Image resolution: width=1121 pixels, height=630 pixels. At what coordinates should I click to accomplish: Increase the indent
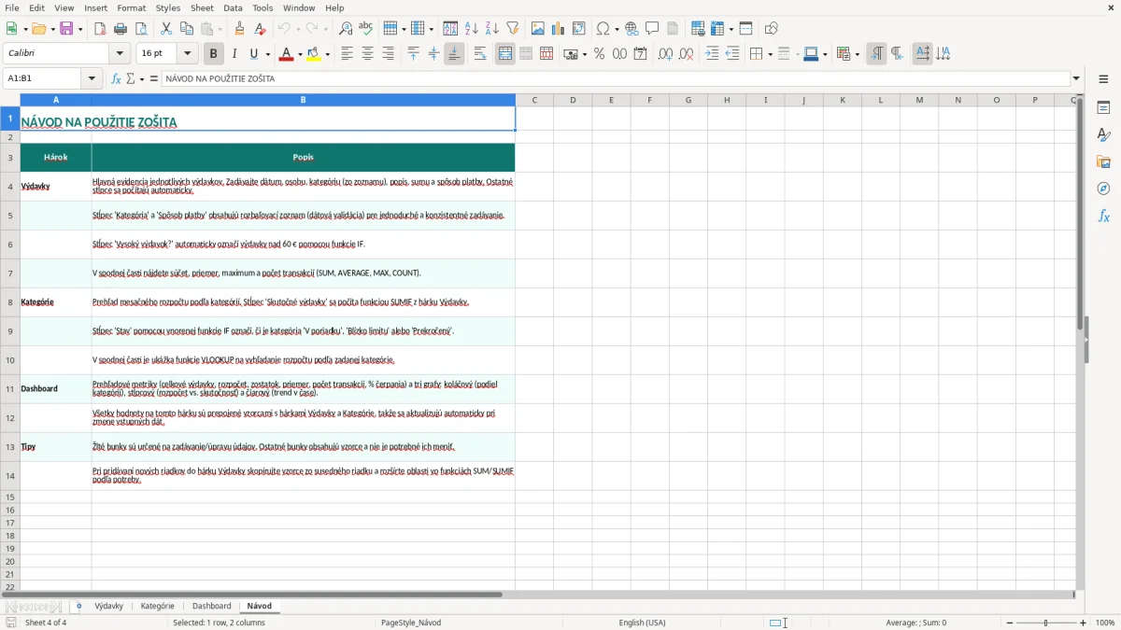[712, 54]
